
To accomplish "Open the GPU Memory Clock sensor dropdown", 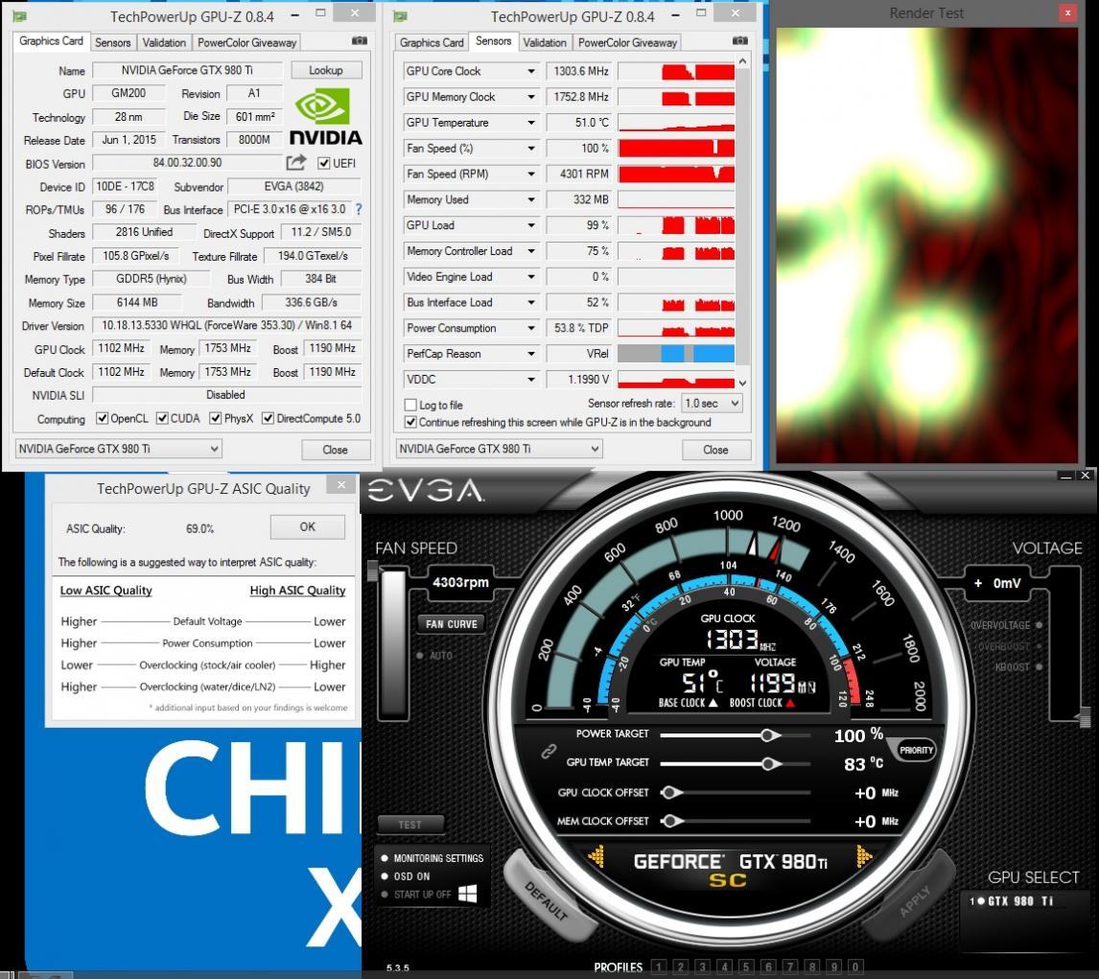I will click(x=531, y=98).
